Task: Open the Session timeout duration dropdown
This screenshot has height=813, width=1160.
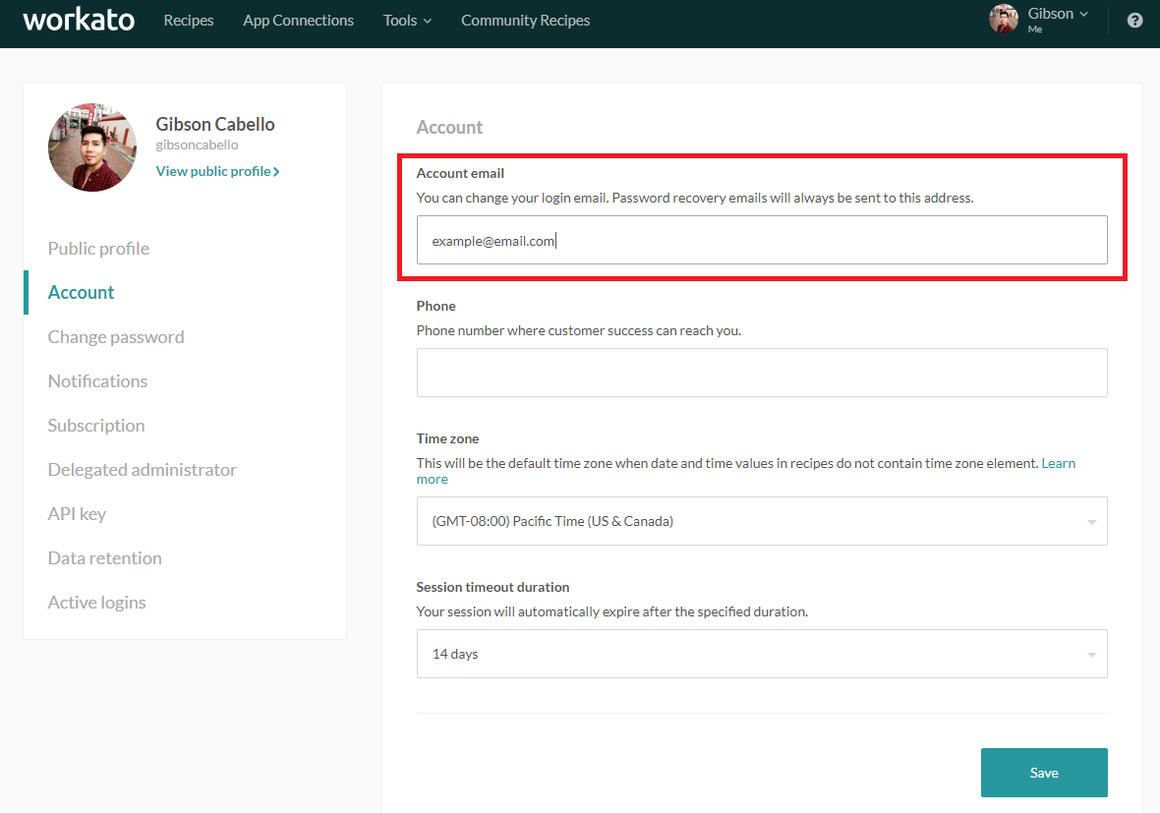Action: coord(762,654)
